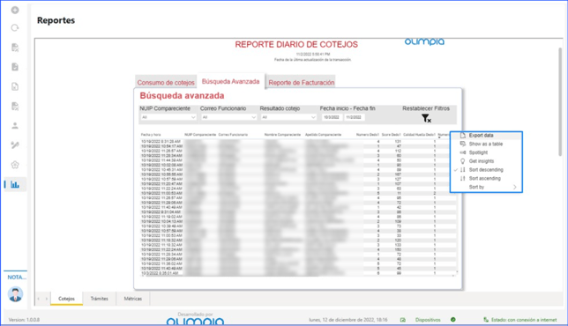Toggle the checked Sort descending option

tap(486, 170)
